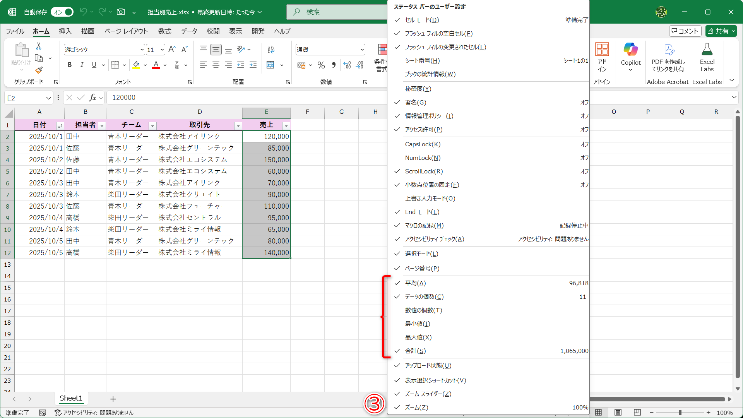Switch to Page Layout view in status bar
The image size is (743, 418).
click(x=618, y=413)
